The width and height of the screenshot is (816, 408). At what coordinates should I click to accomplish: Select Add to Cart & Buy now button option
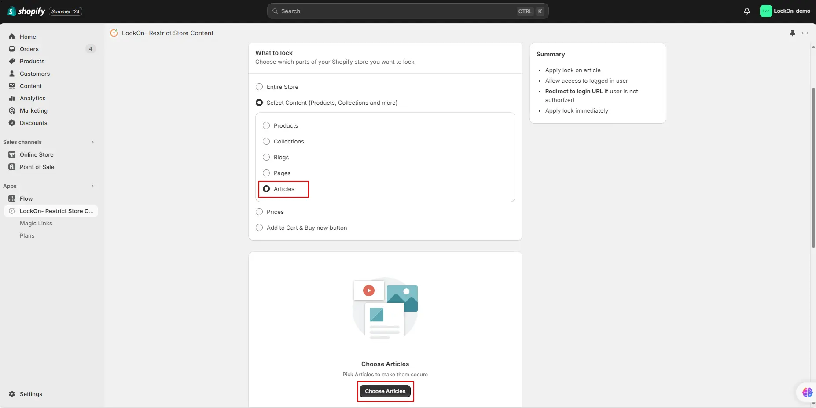coord(259,228)
